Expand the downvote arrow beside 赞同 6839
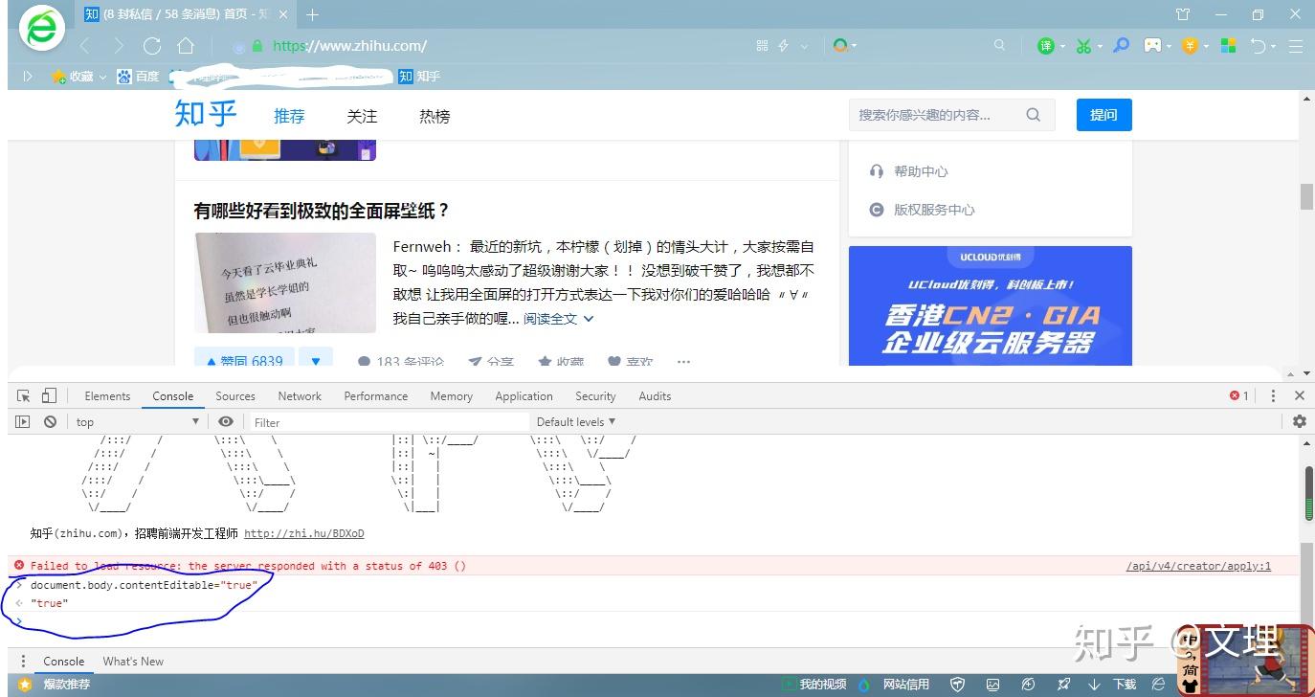This screenshot has width=1315, height=697. coord(316,359)
